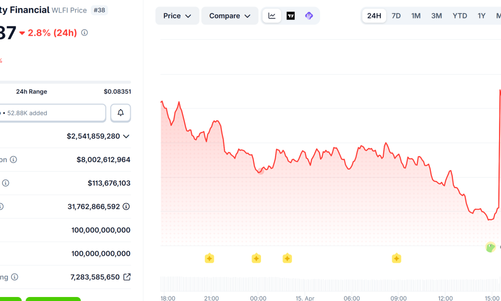
Task: Select the YTD chart tab
Action: [x=459, y=16]
